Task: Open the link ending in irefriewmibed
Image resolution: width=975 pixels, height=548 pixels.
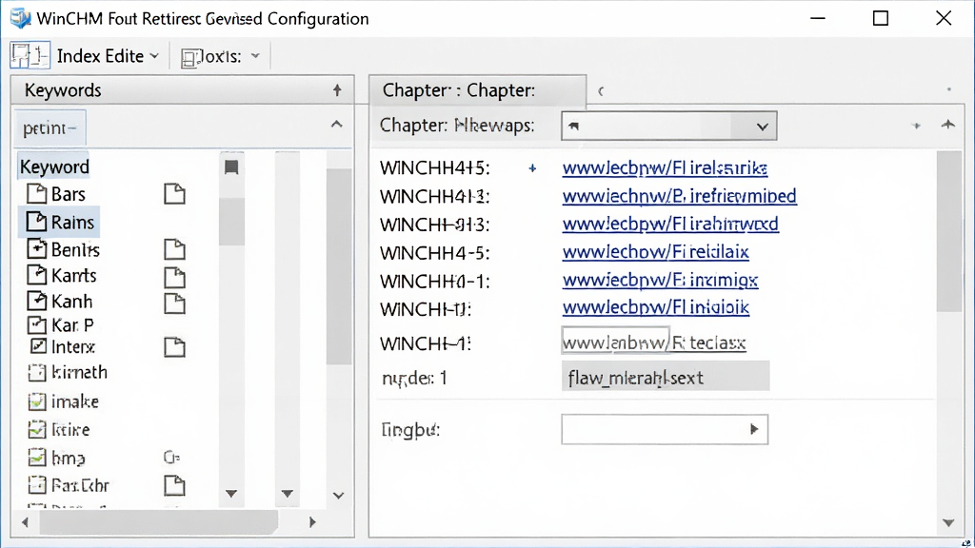Action: click(679, 196)
